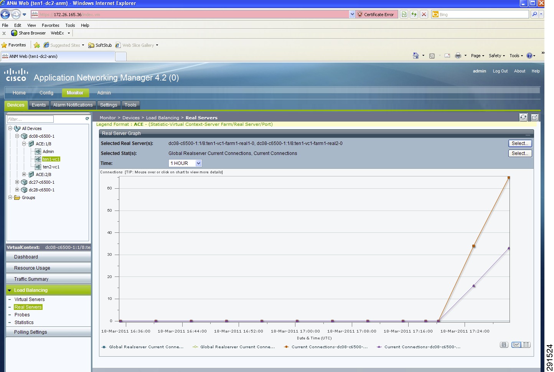Collapse the Groups tree node
Viewport: 554px width, 372px height.
pos(10,198)
